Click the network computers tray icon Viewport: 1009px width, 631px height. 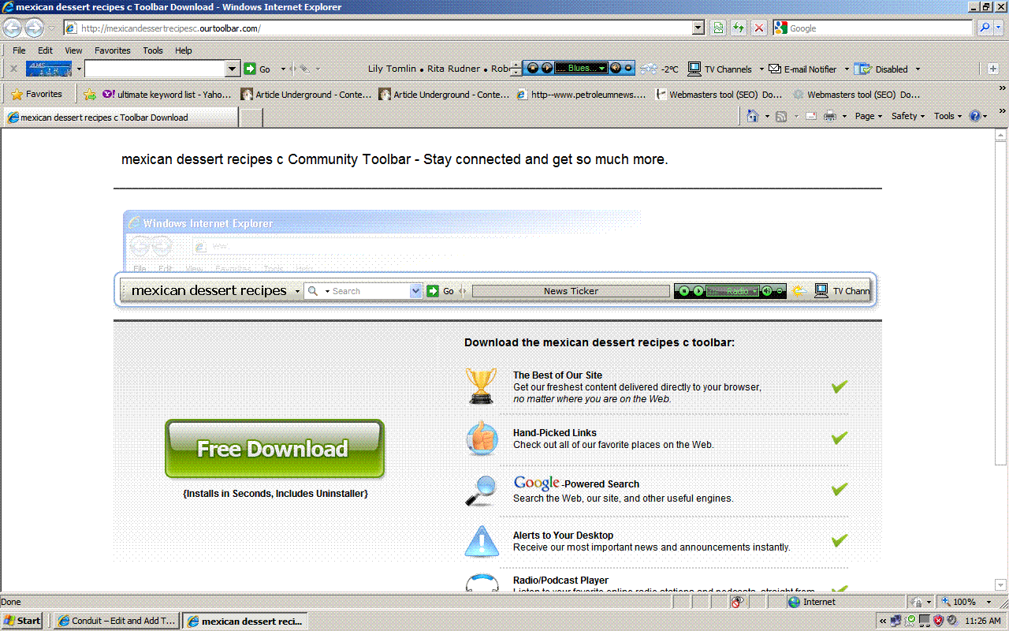coord(896,621)
